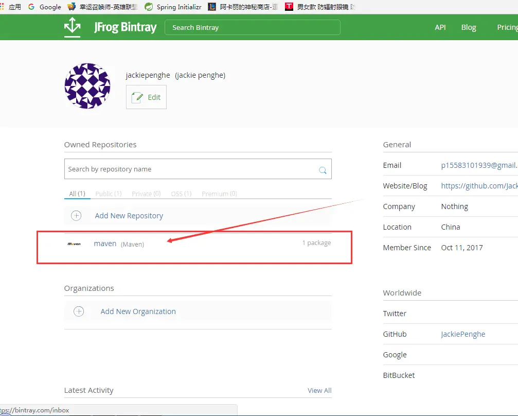Viewport: 518px width, 416px height.
Task: Open the maven repository link
Action: [105, 244]
